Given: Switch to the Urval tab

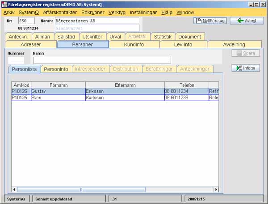Looking at the screenshot, I should (x=115, y=37).
